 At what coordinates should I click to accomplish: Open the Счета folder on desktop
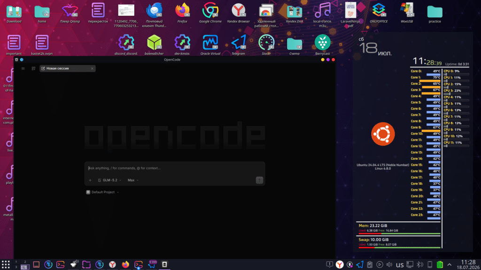pyautogui.click(x=295, y=45)
